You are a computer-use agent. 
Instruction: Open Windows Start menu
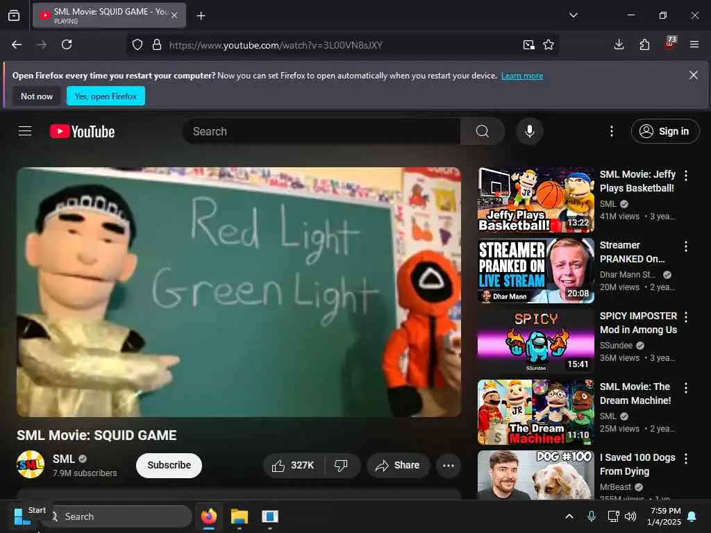point(22,516)
